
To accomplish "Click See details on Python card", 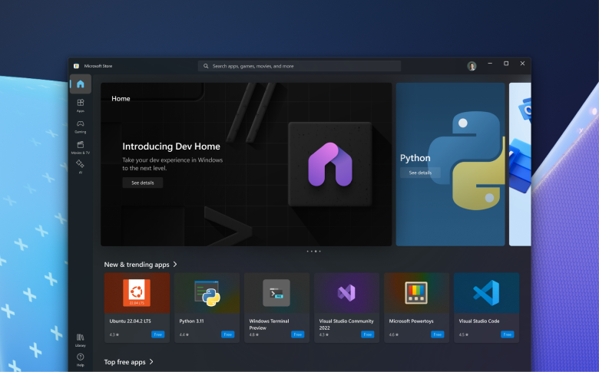I will click(420, 173).
